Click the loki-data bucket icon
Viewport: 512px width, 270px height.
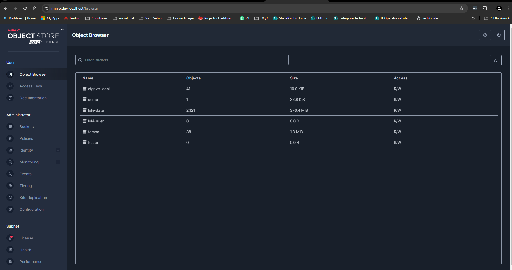84,110
